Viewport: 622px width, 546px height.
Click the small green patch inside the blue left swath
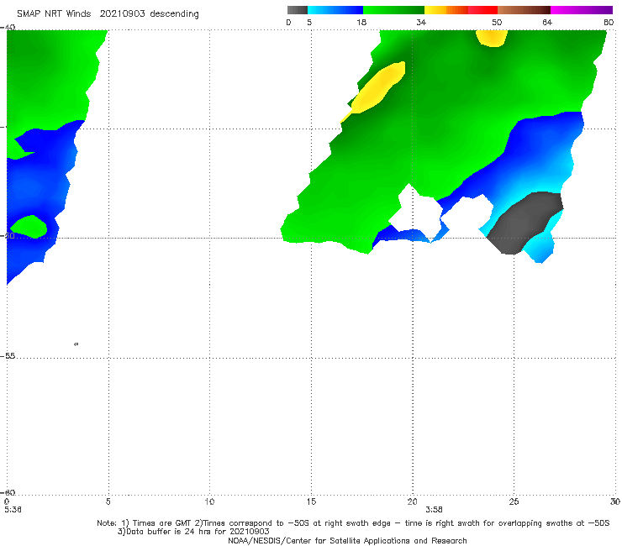click(x=29, y=227)
